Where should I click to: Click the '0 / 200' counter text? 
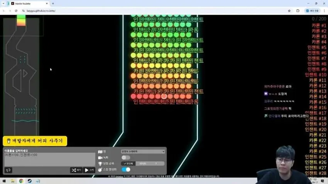tap(319, 19)
